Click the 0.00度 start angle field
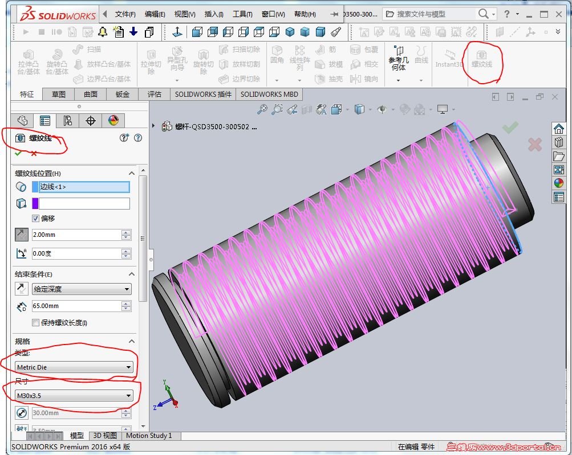The width and height of the screenshot is (572, 455). click(x=76, y=253)
